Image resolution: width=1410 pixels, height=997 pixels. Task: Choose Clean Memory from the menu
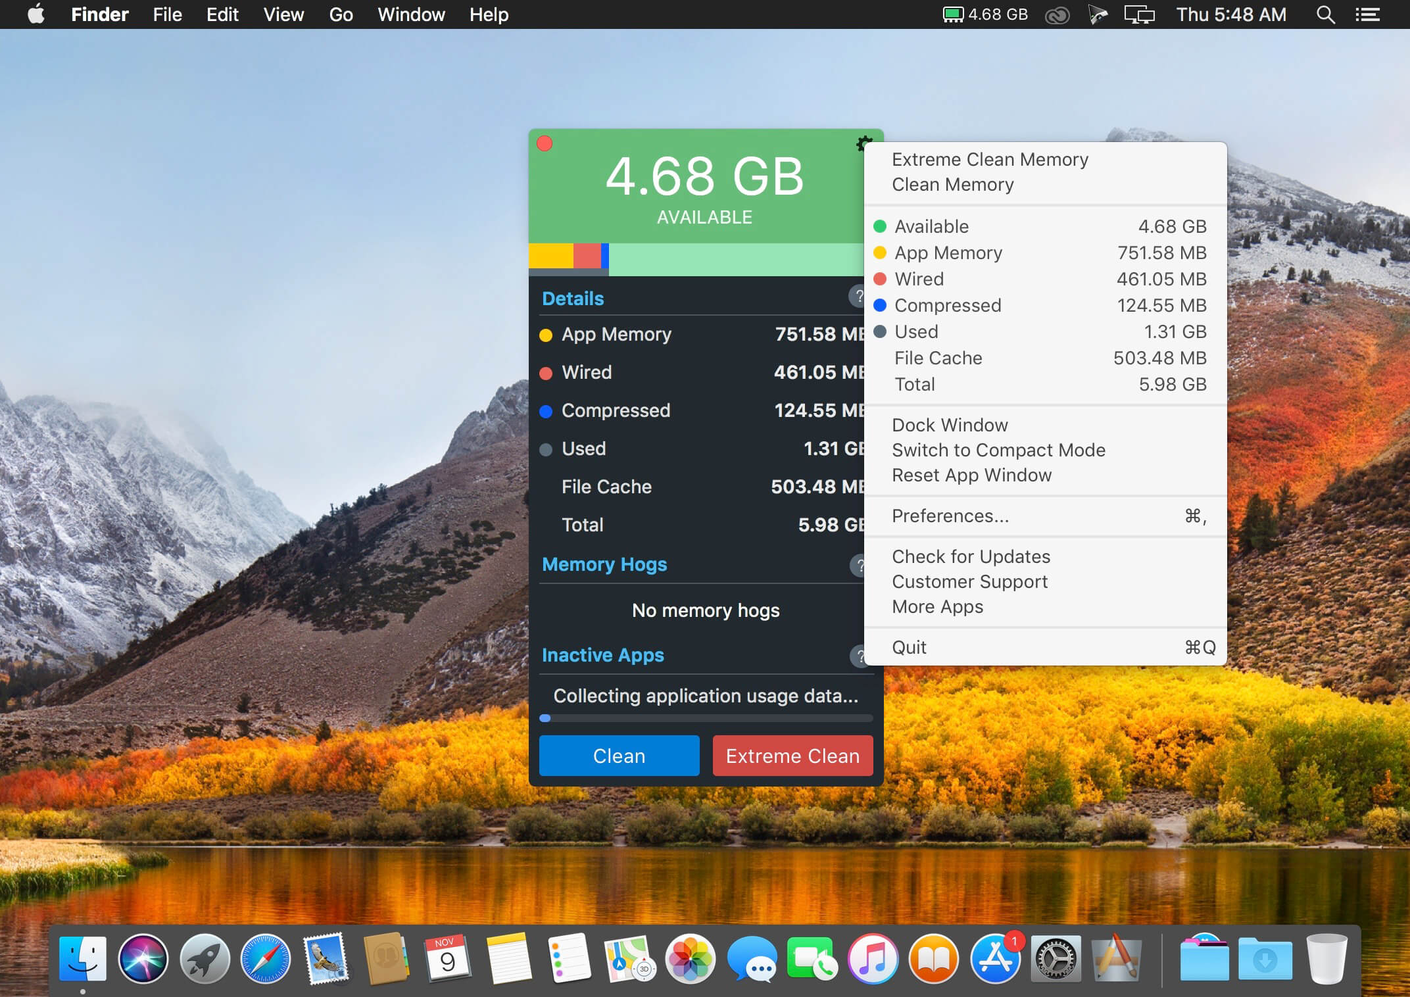coord(952,184)
